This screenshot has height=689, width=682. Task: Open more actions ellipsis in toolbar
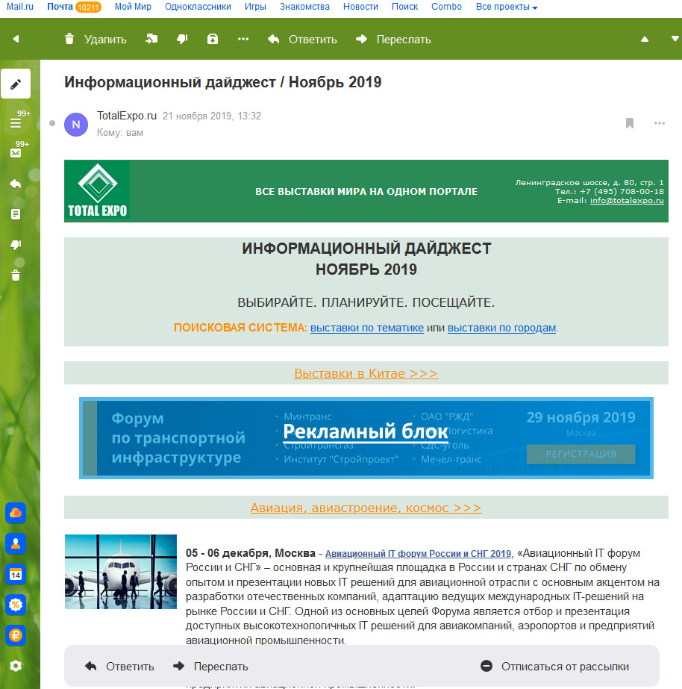click(243, 39)
